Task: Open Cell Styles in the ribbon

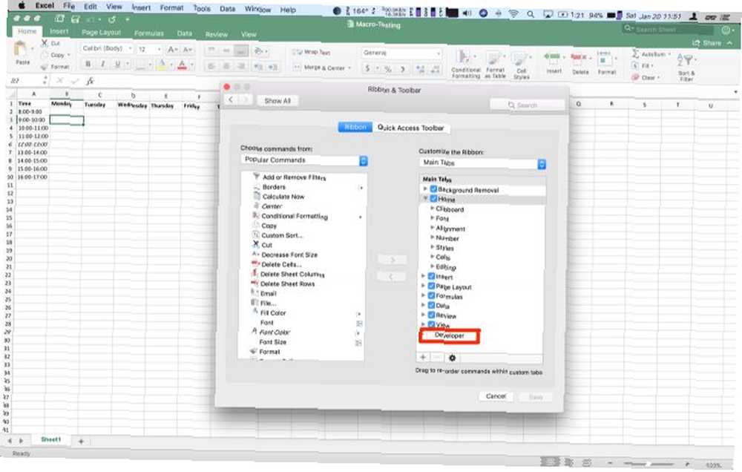Action: click(x=521, y=65)
